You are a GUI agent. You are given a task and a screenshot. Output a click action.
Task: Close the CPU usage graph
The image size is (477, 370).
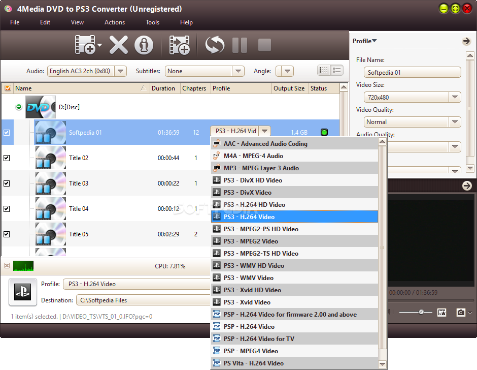click(7, 265)
